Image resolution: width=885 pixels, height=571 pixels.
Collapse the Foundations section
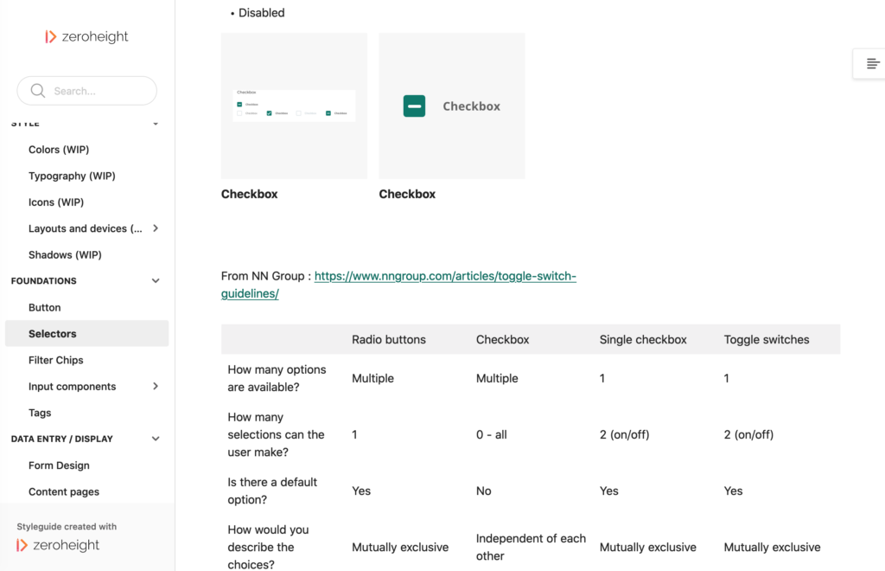(156, 281)
